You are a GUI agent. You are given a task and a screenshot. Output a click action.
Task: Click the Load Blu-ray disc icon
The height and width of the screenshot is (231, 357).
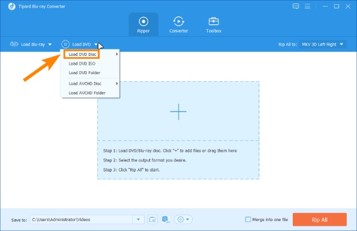[x=14, y=44]
